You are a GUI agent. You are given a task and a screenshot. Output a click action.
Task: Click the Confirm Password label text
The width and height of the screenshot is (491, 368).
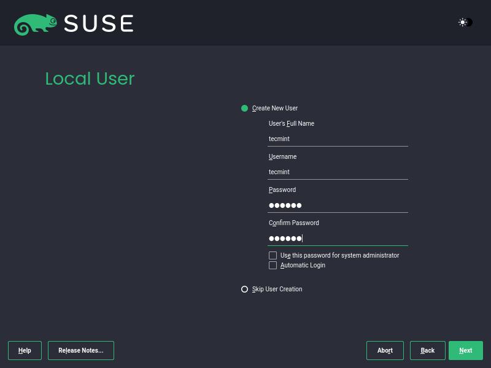(x=294, y=223)
